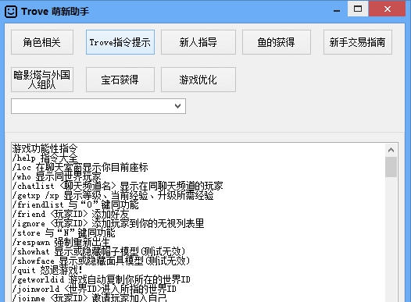Click the /store 与 N 键同功能 line
Image resolution: width=411 pixels, height=302 pixels.
pyautogui.click(x=64, y=233)
